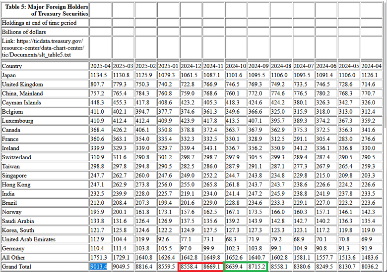Click Grand Total value 9049.5
387x272 pixels.
[x=121, y=267]
